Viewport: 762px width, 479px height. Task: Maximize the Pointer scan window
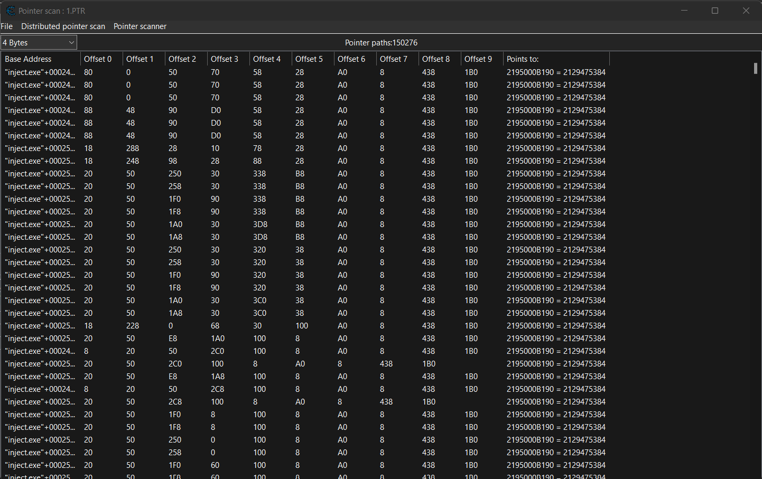tap(715, 11)
